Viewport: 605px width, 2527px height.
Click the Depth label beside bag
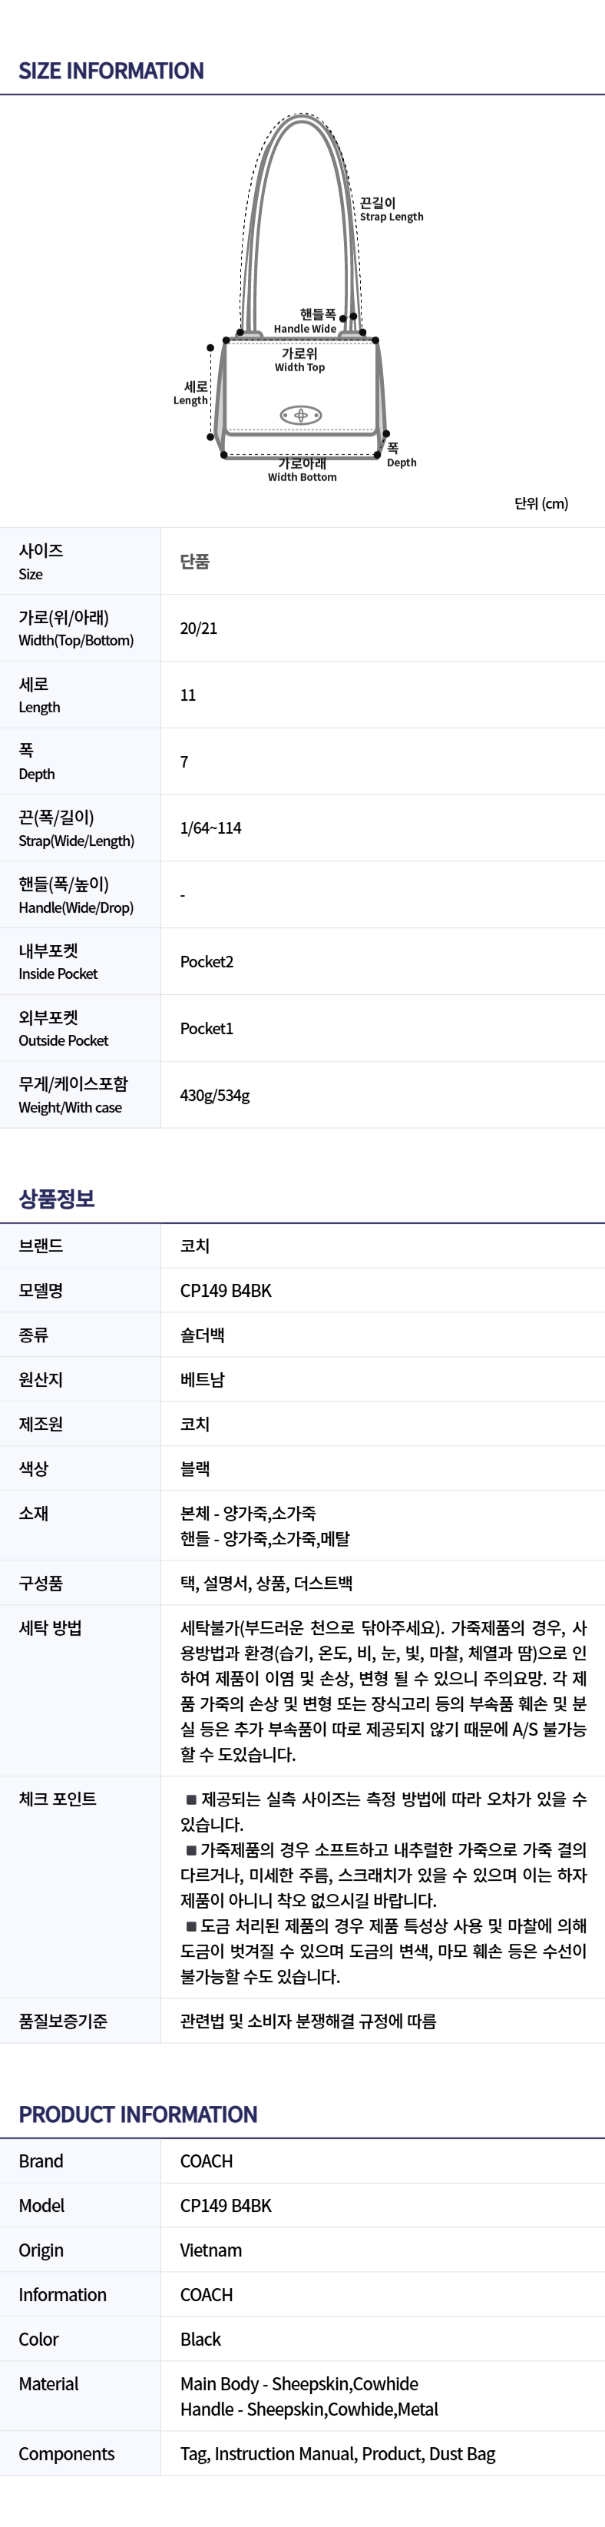pyautogui.click(x=401, y=455)
